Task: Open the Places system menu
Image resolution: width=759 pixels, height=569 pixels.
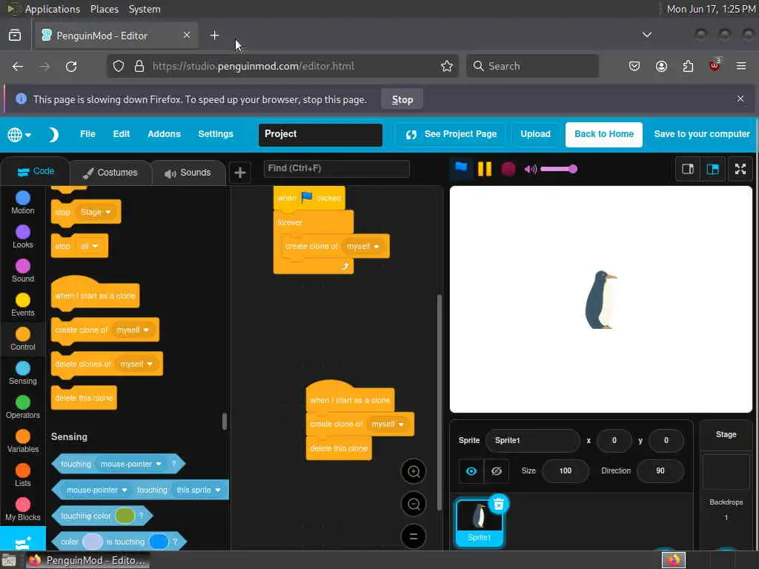Action: (104, 9)
